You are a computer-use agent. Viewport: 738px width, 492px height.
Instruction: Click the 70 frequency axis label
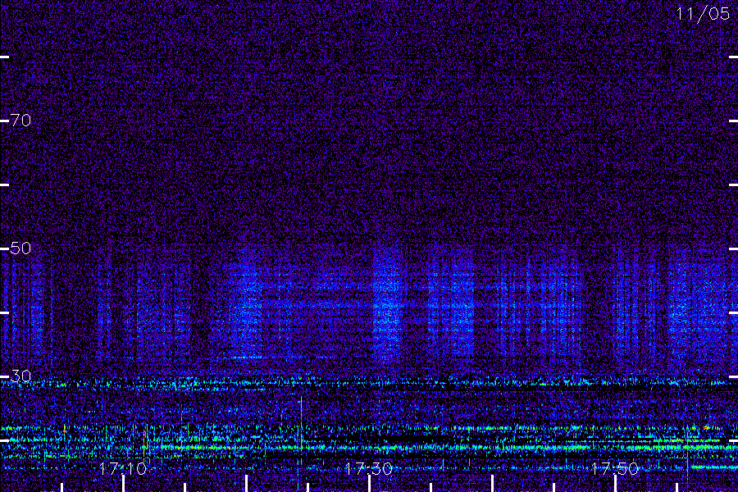click(20, 121)
